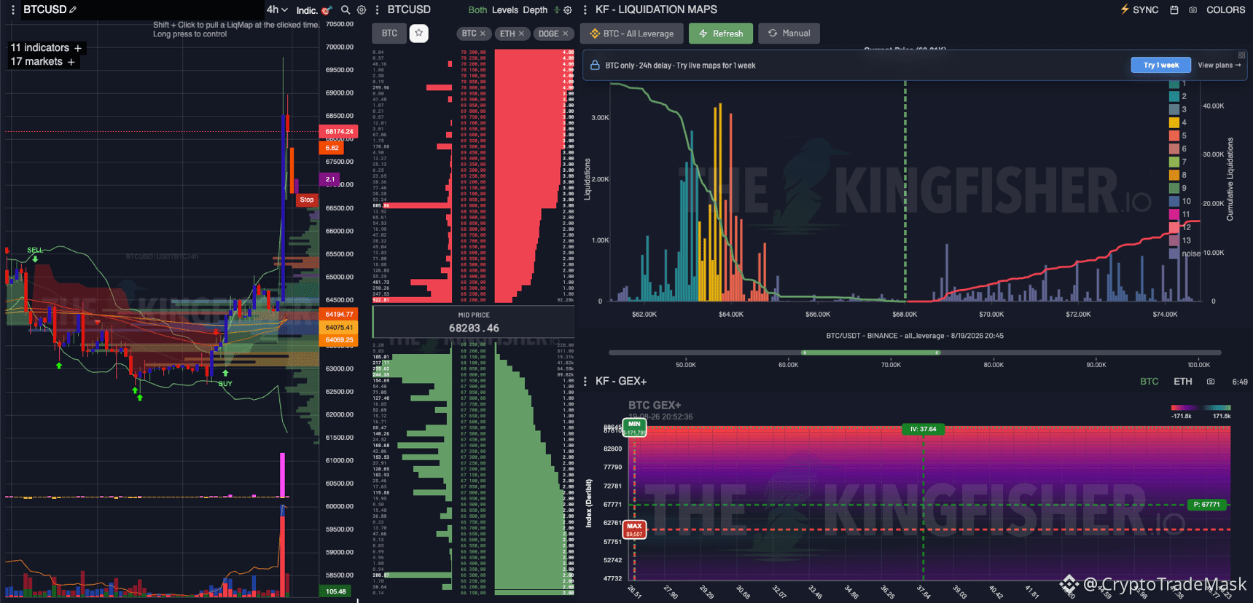Click the P: 67771 price label

pos(1206,505)
